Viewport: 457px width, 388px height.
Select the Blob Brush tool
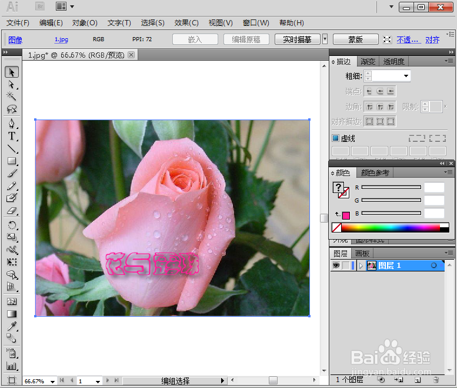pos(12,198)
